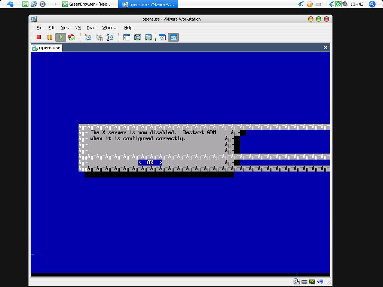Resume the VM with the green play icon
The width and height of the screenshot is (383, 287).
point(60,37)
